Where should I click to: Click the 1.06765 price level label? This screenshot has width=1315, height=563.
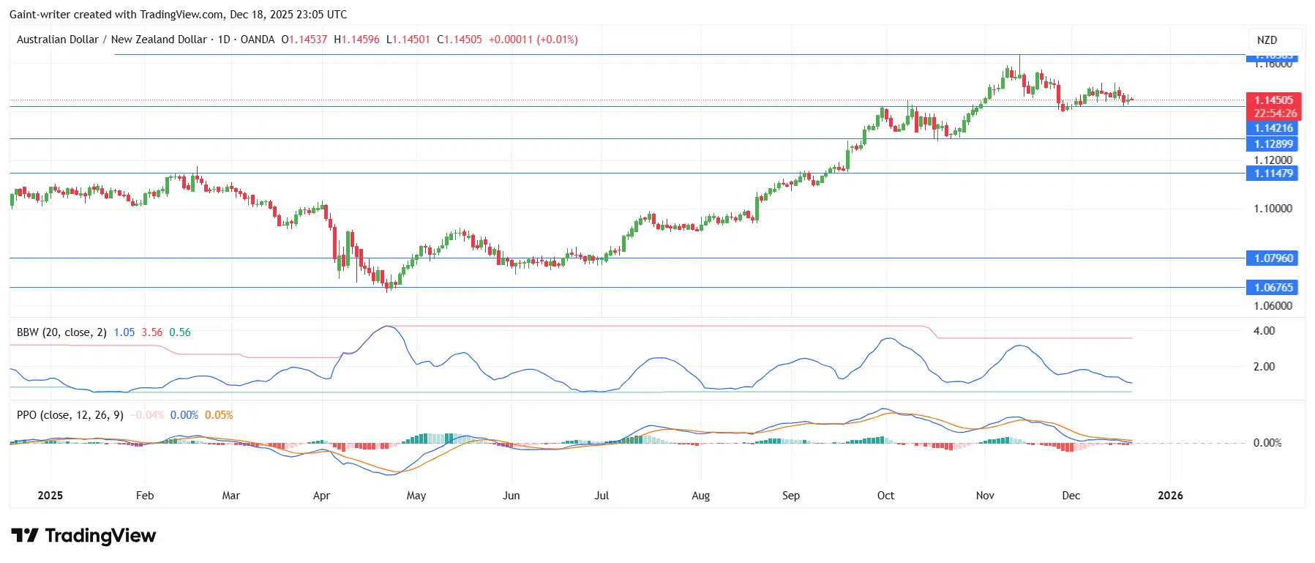(1273, 288)
